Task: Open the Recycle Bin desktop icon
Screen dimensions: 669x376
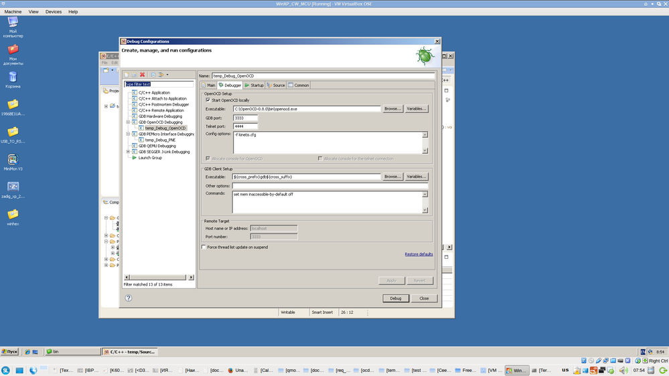Action: [13, 80]
